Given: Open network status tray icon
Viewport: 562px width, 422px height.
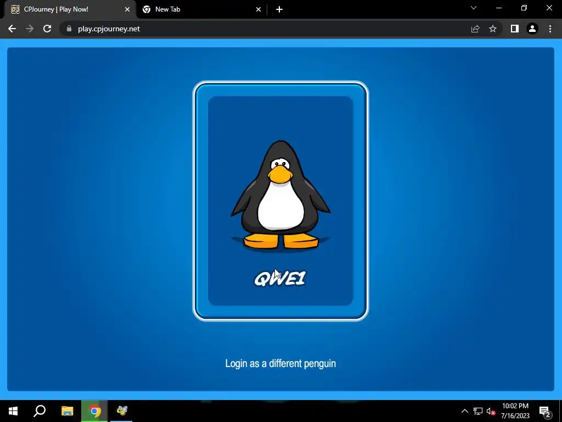Looking at the screenshot, I should [478, 411].
